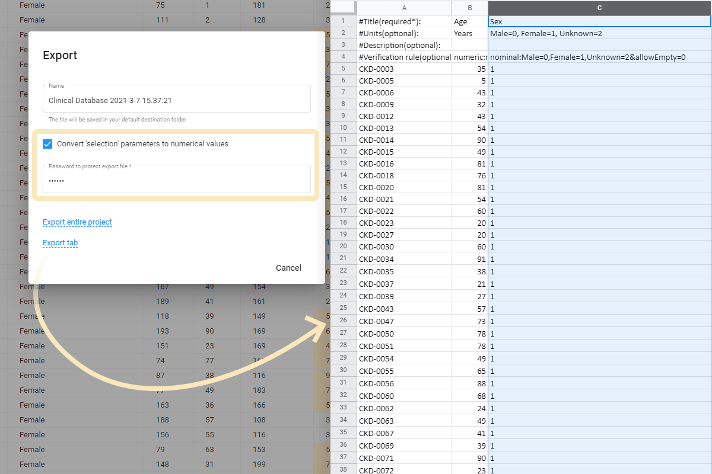Select cell CKD-0037

click(x=404, y=284)
